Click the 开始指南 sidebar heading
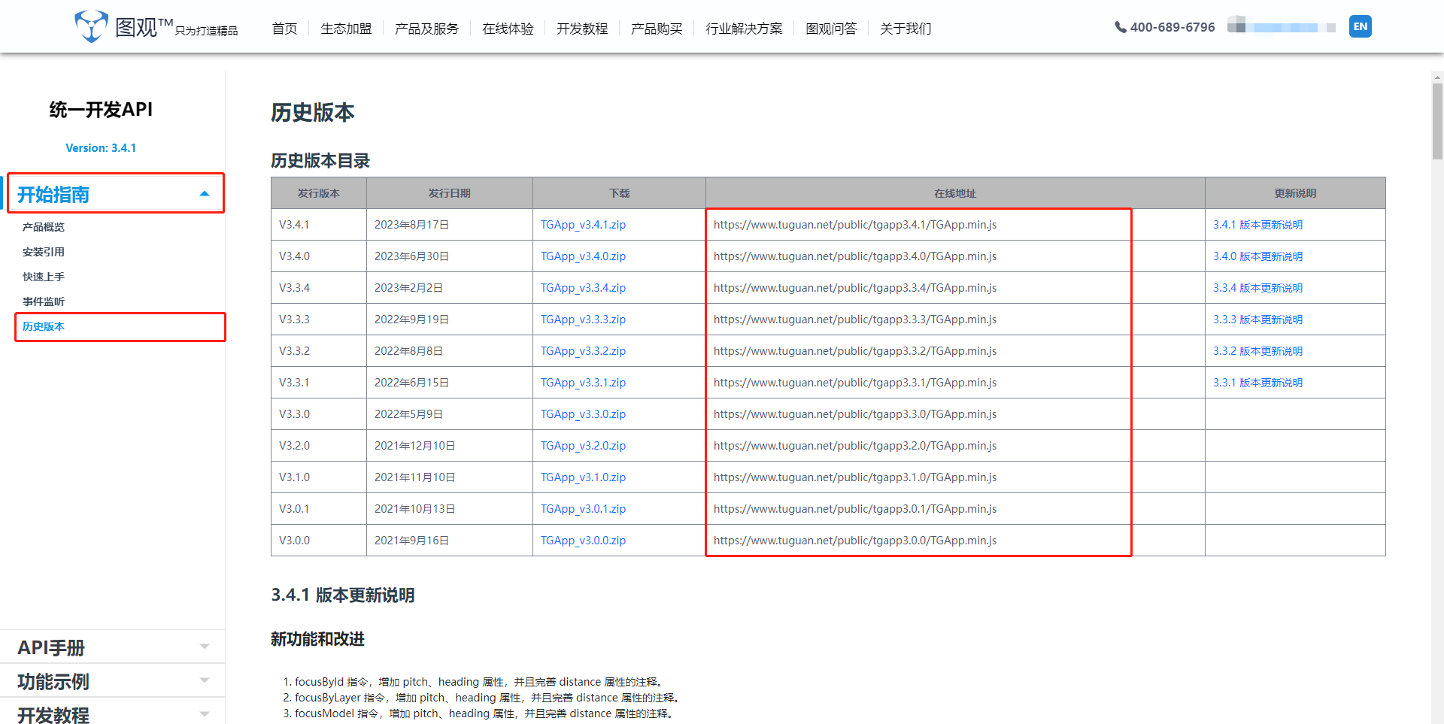The height and width of the screenshot is (724, 1444). click(x=53, y=195)
